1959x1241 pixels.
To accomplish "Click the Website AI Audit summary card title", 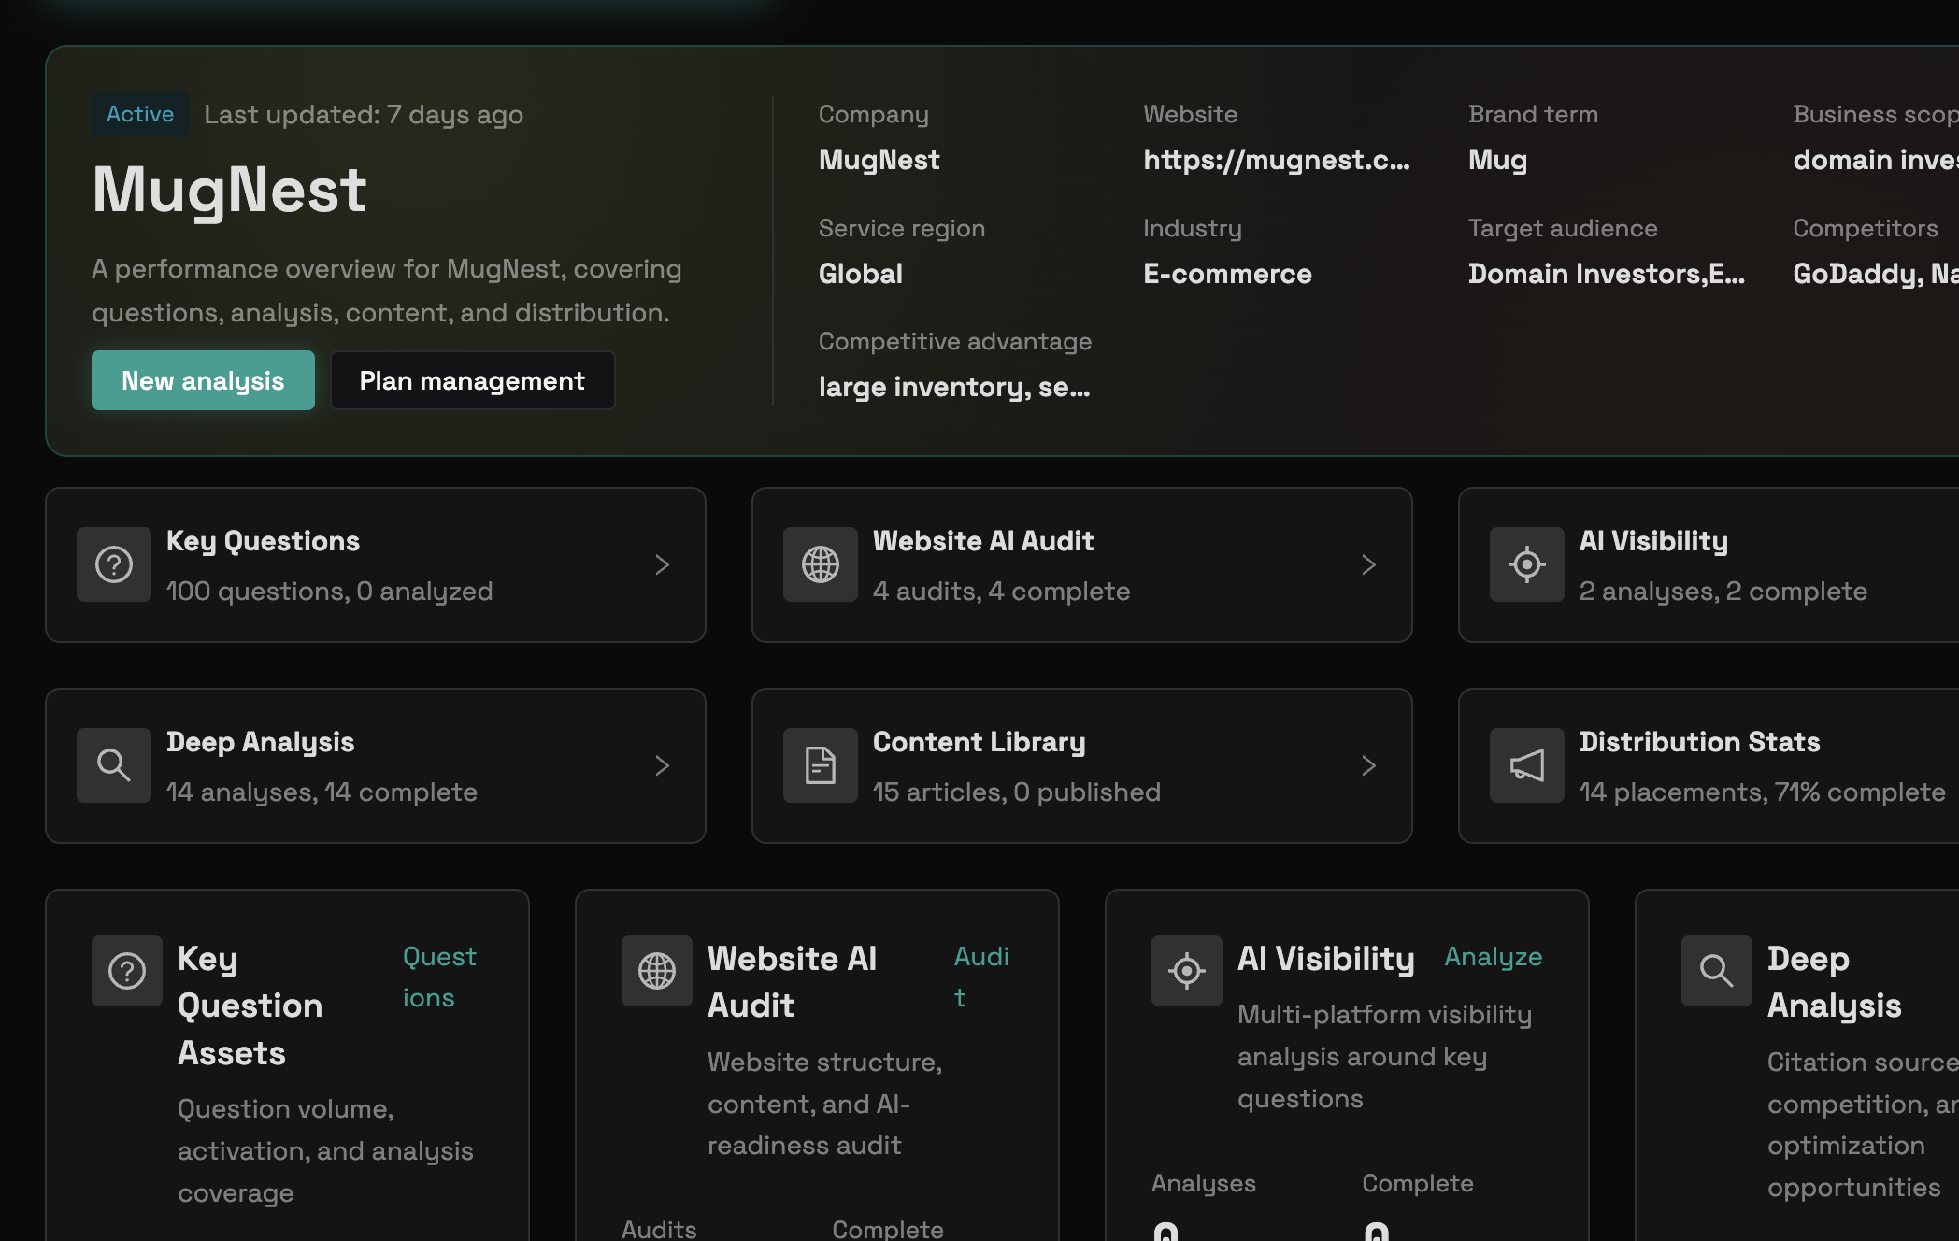I will point(983,541).
